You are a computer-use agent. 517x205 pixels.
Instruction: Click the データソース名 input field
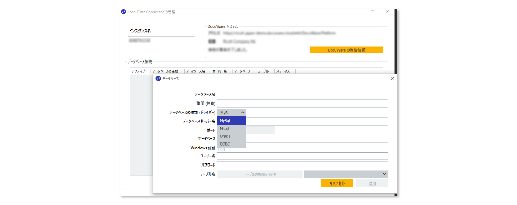tap(303, 94)
